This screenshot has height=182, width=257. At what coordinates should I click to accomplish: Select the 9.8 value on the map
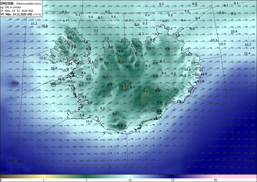[152, 40]
